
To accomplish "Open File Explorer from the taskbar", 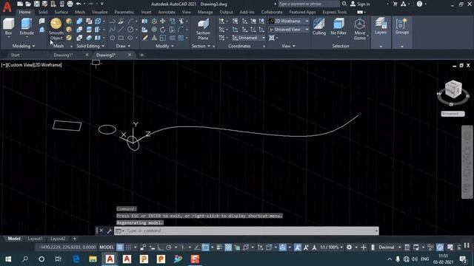I will pos(93,259).
